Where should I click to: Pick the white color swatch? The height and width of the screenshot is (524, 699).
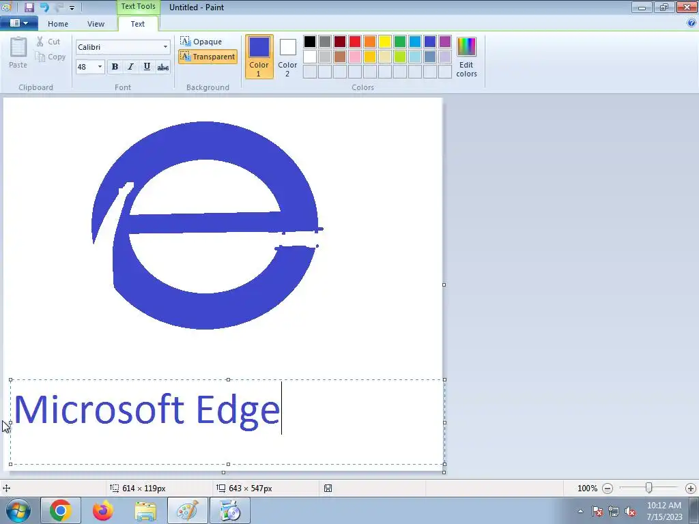coord(310,57)
